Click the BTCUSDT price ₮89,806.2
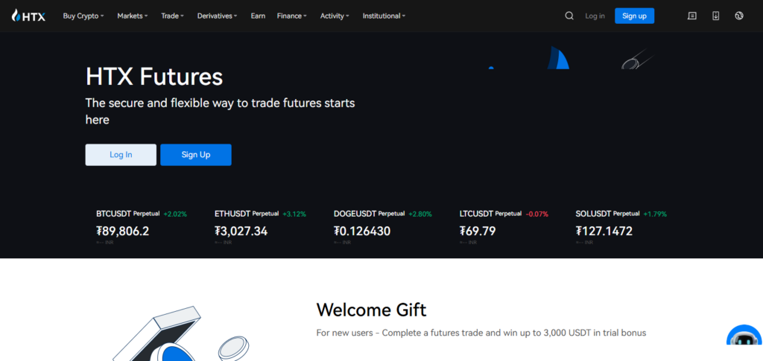This screenshot has height=361, width=763. point(123,231)
